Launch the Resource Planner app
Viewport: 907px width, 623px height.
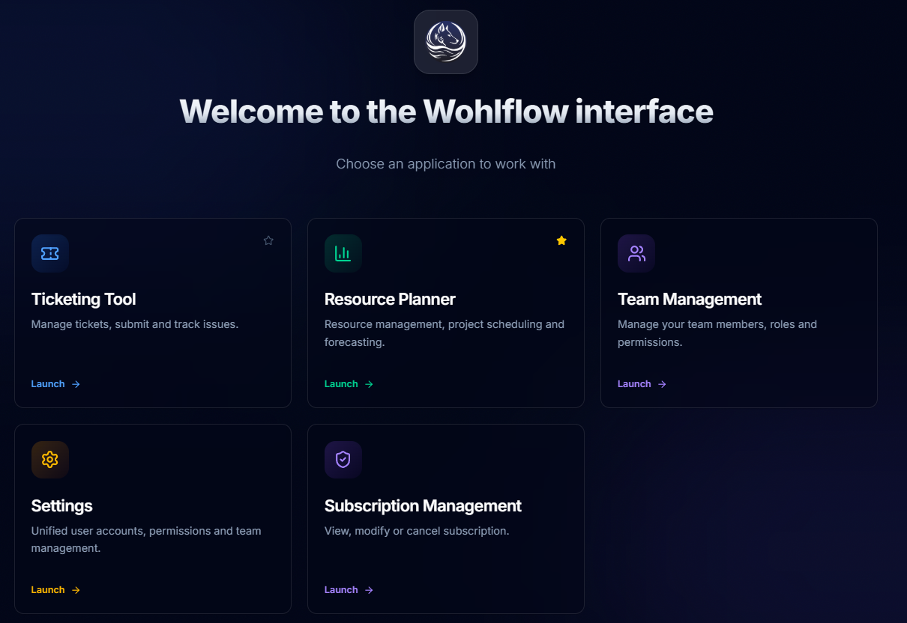click(x=341, y=384)
